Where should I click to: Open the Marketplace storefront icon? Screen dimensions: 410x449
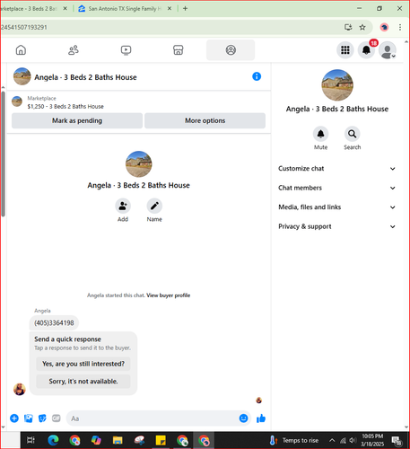(x=179, y=50)
